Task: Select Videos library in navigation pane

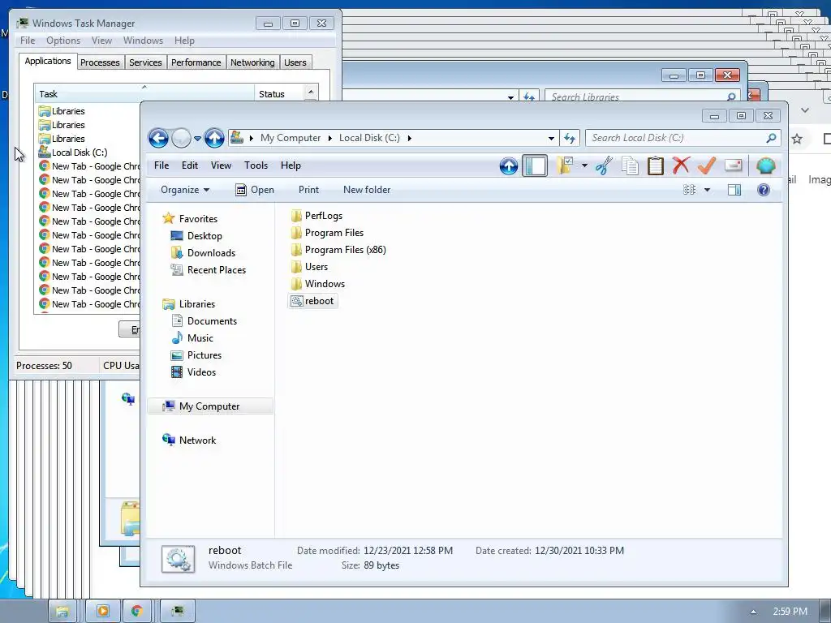Action: [193, 372]
